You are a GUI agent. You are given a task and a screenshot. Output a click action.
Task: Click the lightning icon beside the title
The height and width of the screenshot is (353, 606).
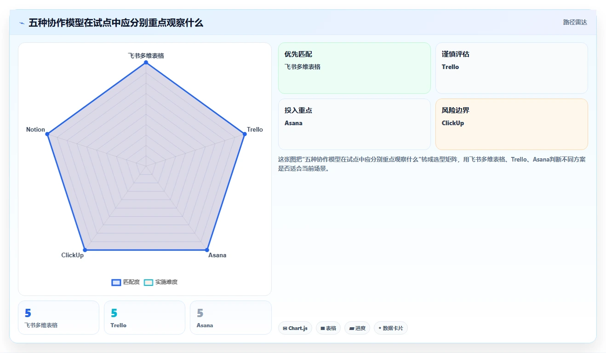22,23
